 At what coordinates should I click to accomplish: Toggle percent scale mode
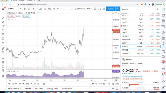[109, 84]
